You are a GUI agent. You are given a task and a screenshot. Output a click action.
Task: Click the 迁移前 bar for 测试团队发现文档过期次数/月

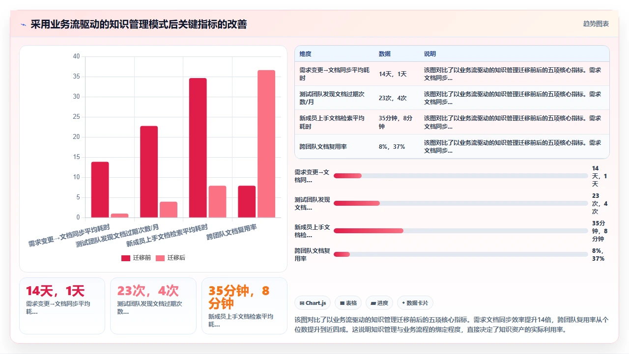coord(149,172)
